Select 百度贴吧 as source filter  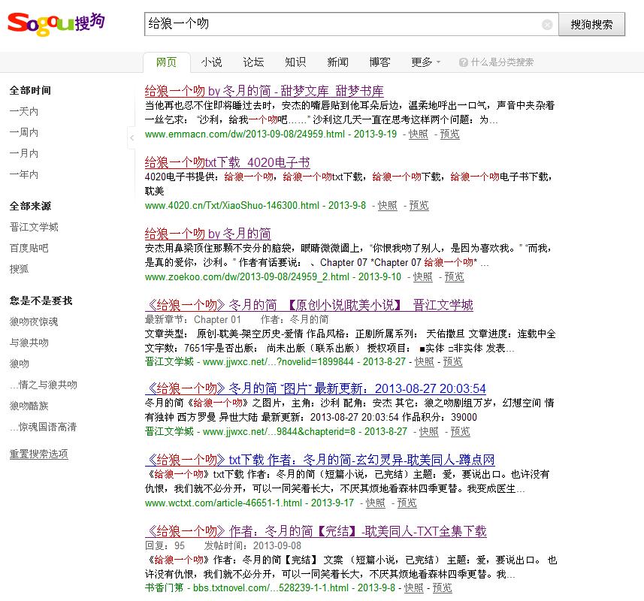tap(29, 248)
